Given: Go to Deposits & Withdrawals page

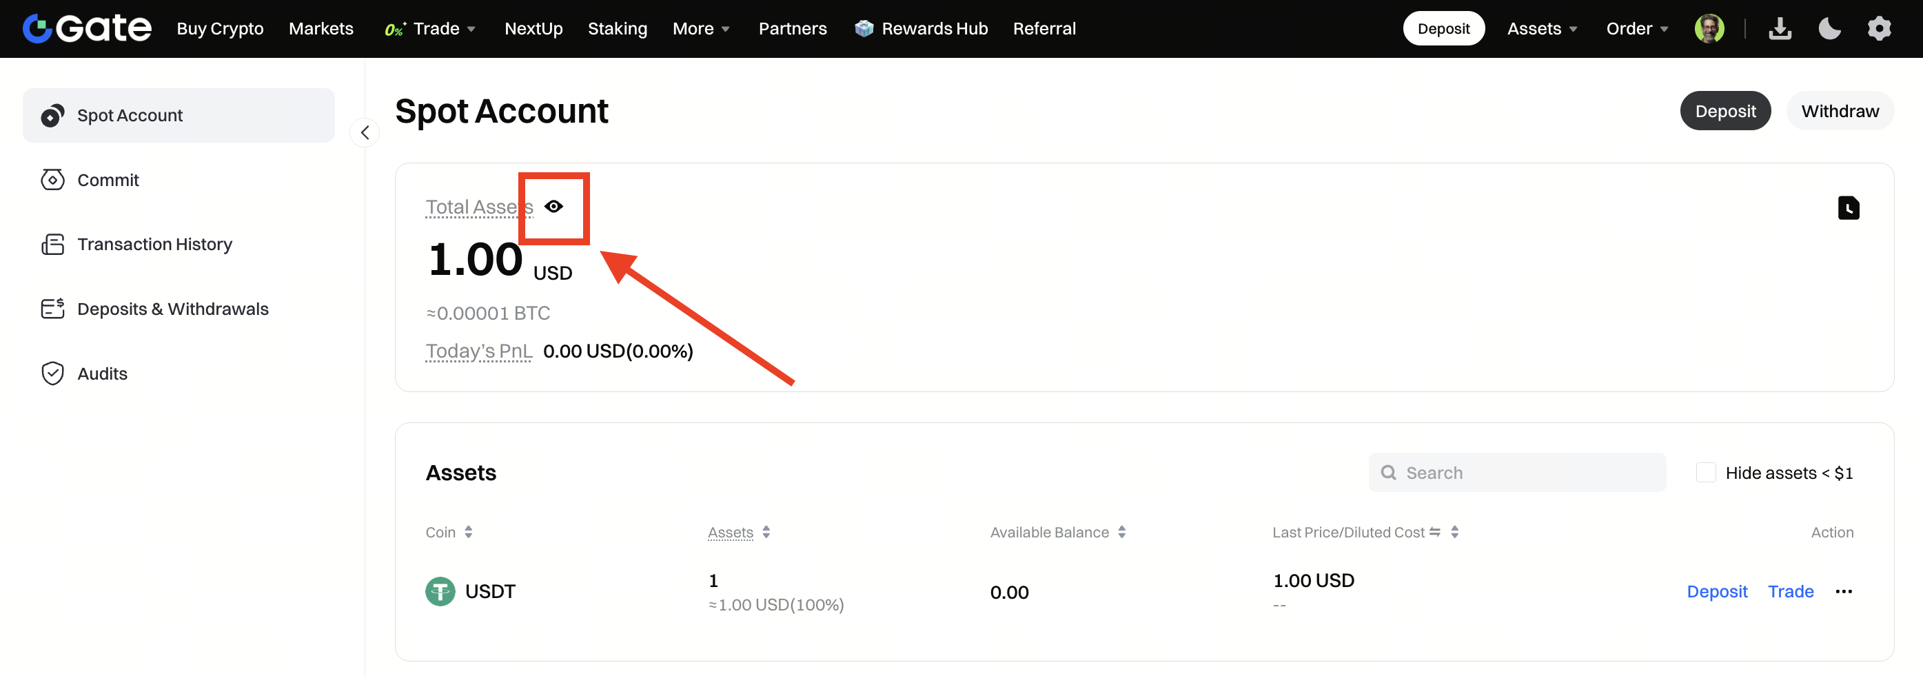Looking at the screenshot, I should [x=172, y=309].
